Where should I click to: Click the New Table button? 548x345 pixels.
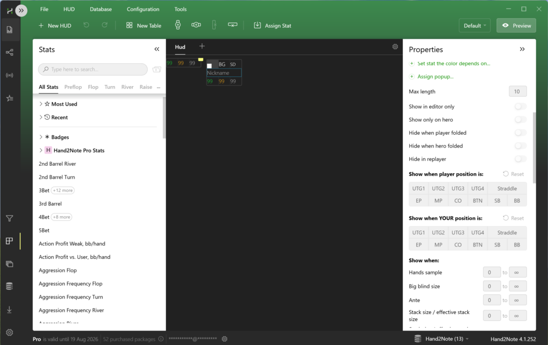[x=143, y=26]
